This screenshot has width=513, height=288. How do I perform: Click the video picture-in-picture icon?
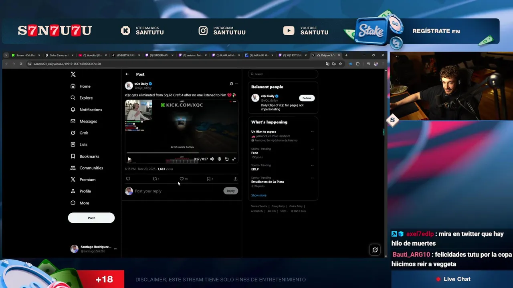coord(227,159)
